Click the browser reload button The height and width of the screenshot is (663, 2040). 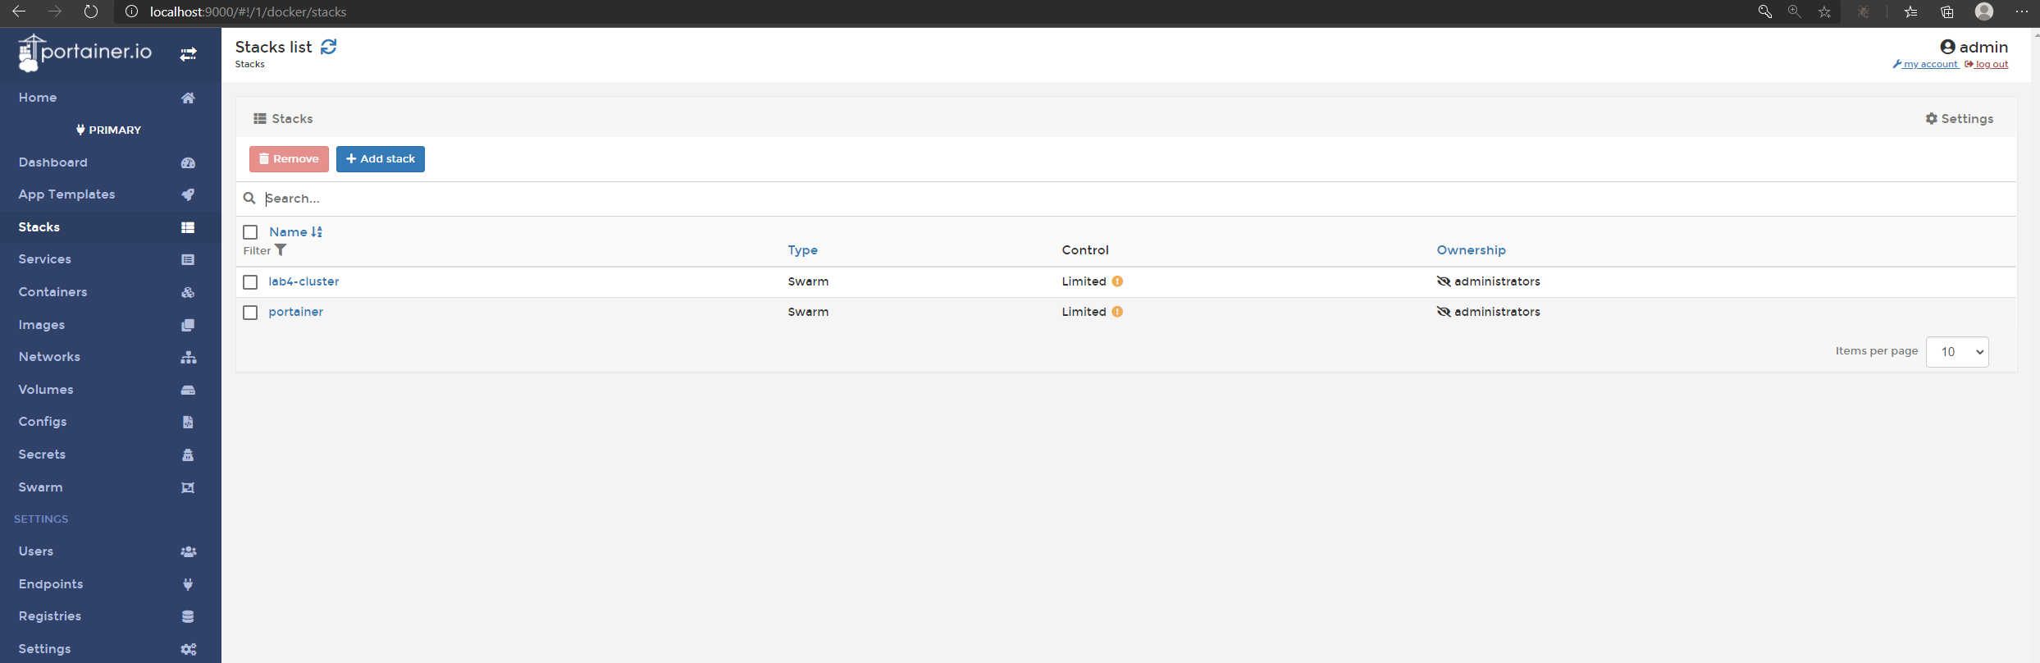tap(91, 11)
